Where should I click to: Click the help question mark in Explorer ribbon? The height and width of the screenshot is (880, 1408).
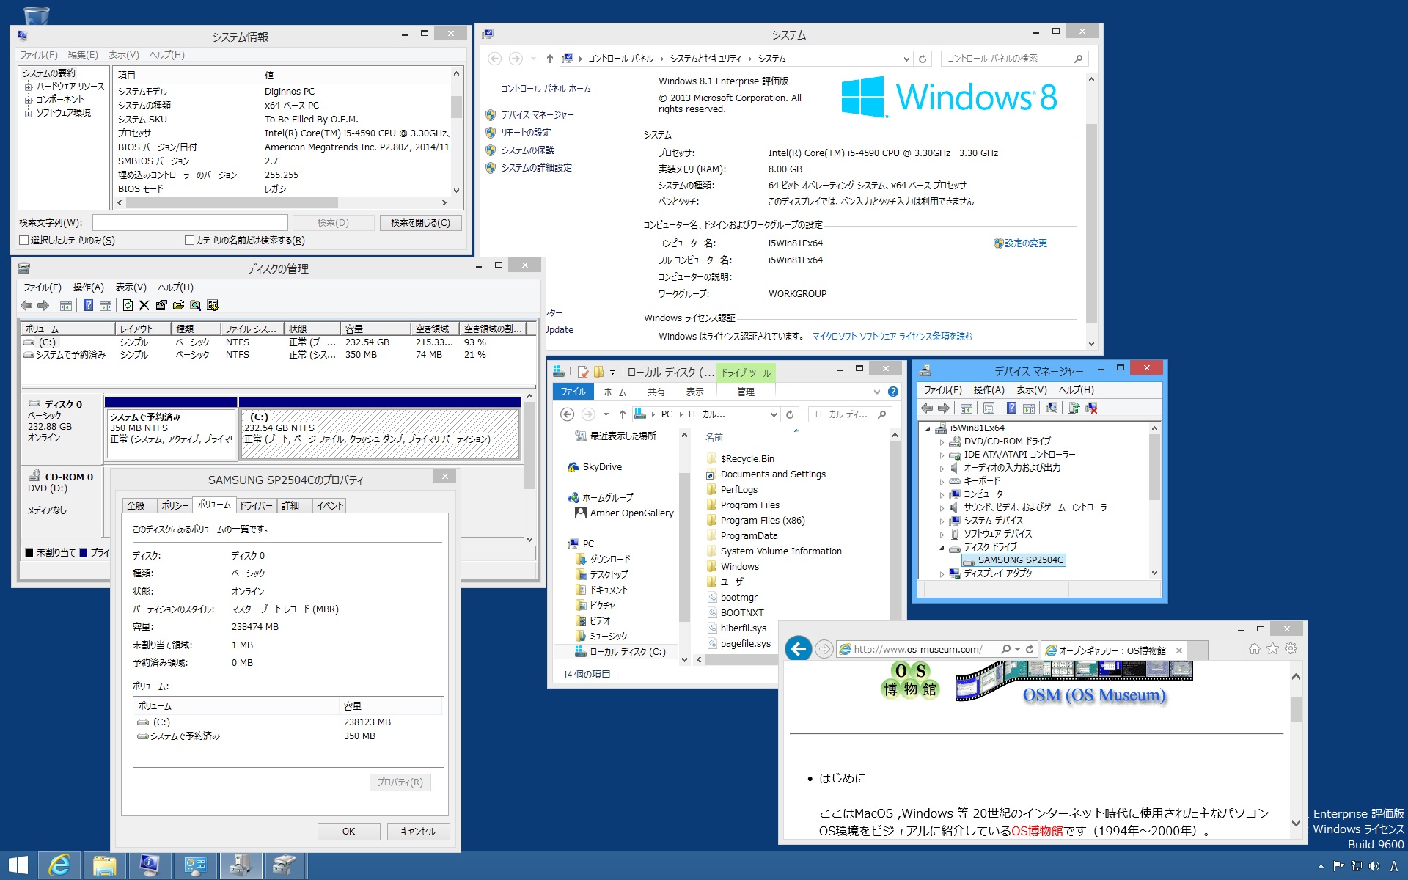[x=893, y=392]
